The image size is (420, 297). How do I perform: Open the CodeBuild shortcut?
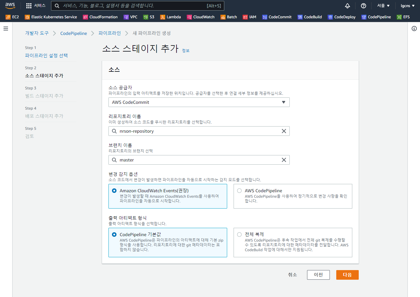click(310, 17)
